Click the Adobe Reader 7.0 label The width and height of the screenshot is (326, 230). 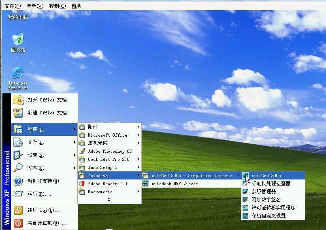(x=107, y=184)
